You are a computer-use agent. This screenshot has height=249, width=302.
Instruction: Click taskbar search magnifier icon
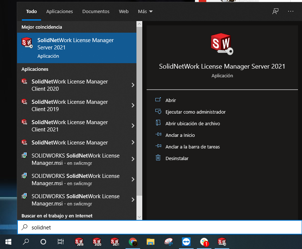point(26,242)
